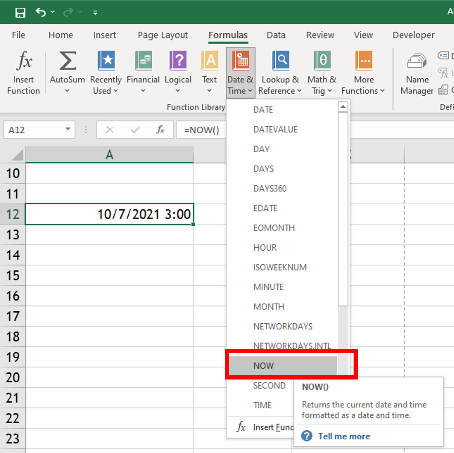Choose DATEVALUE from the function list
Viewport: 454px width, 453px height.
(x=282, y=129)
